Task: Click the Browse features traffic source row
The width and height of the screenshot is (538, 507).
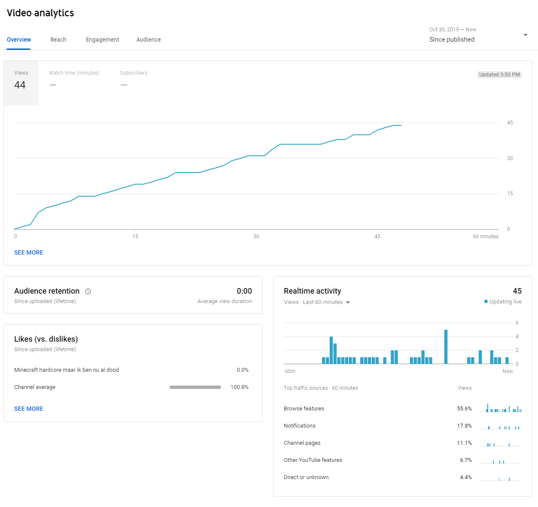Action: [x=304, y=409]
